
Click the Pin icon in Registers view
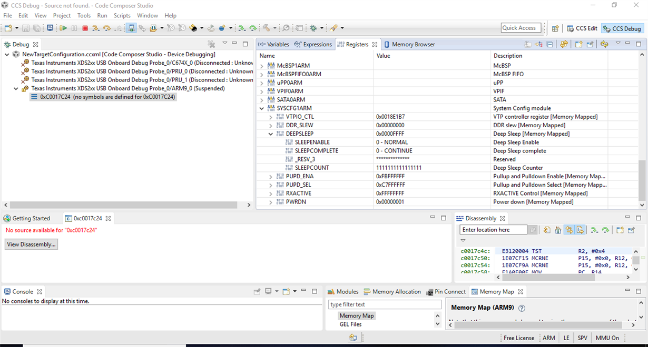(590, 44)
